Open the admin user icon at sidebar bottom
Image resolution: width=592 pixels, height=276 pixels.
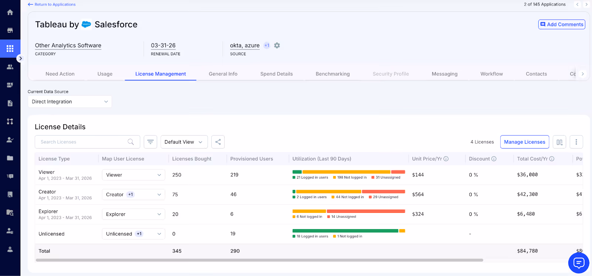tap(10, 249)
